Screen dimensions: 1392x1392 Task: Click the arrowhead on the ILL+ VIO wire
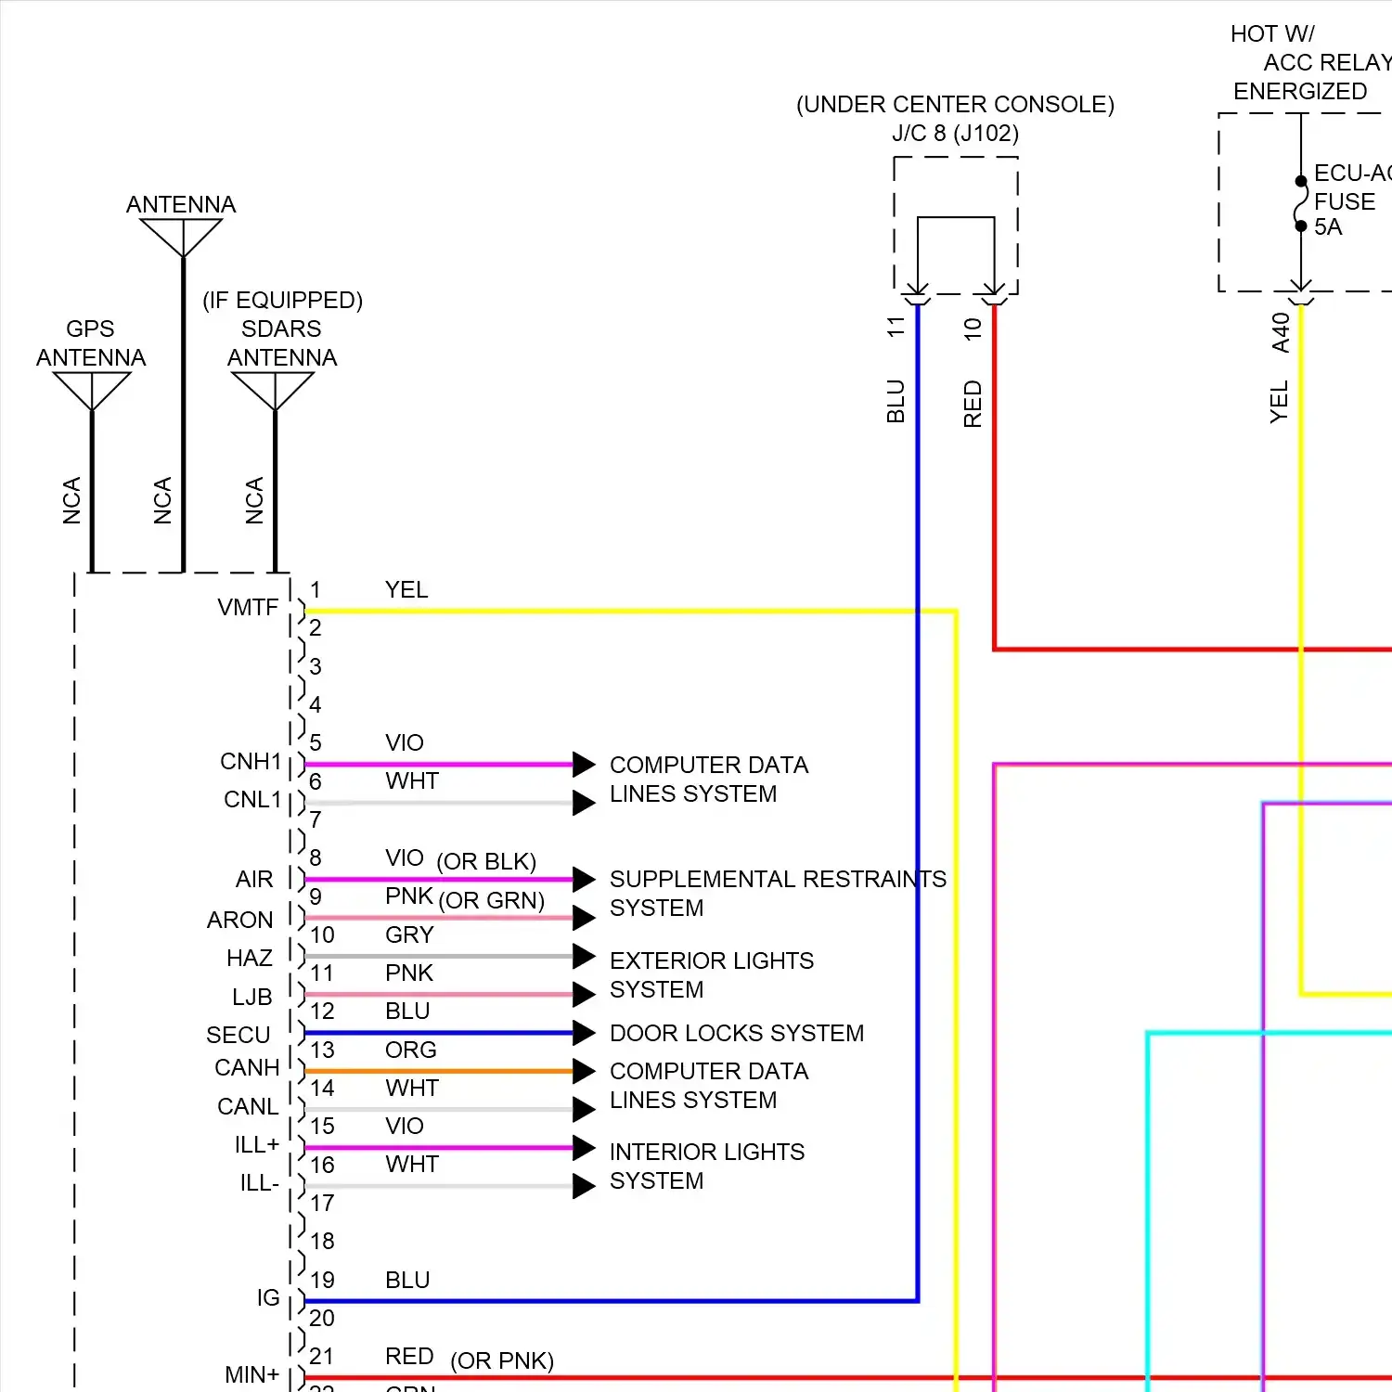coord(584,1148)
